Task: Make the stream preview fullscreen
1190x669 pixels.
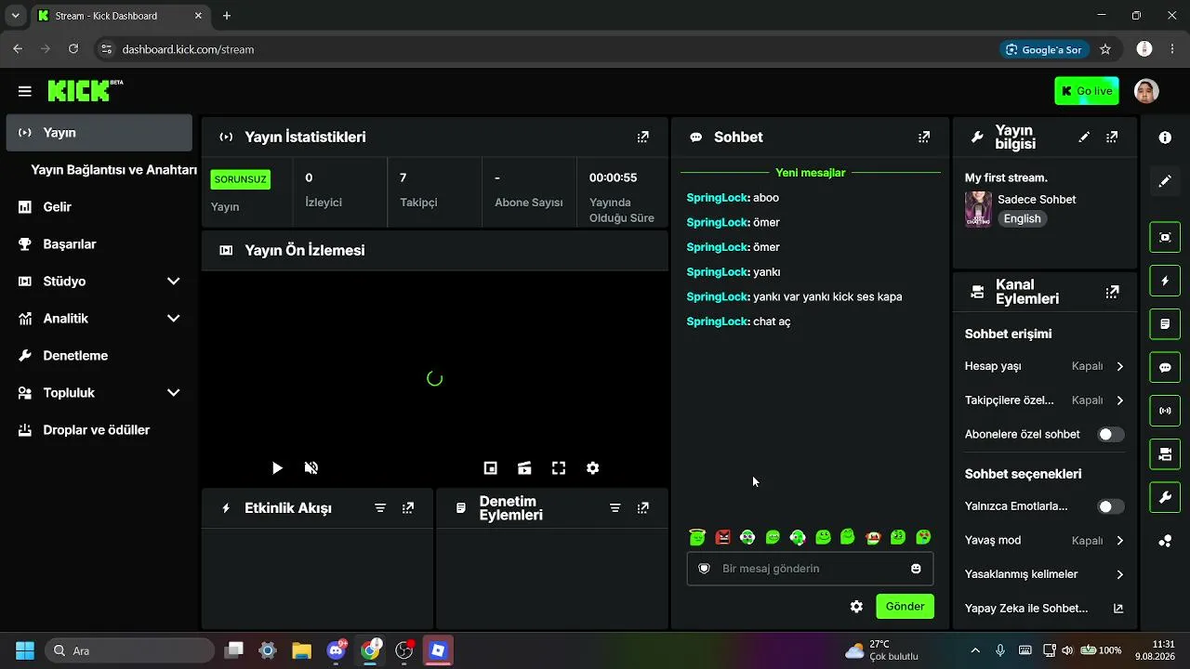Action: [559, 468]
